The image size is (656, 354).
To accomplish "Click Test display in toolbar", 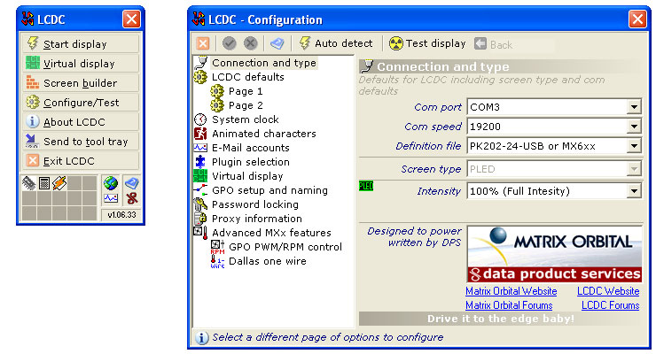I will pyautogui.click(x=427, y=43).
